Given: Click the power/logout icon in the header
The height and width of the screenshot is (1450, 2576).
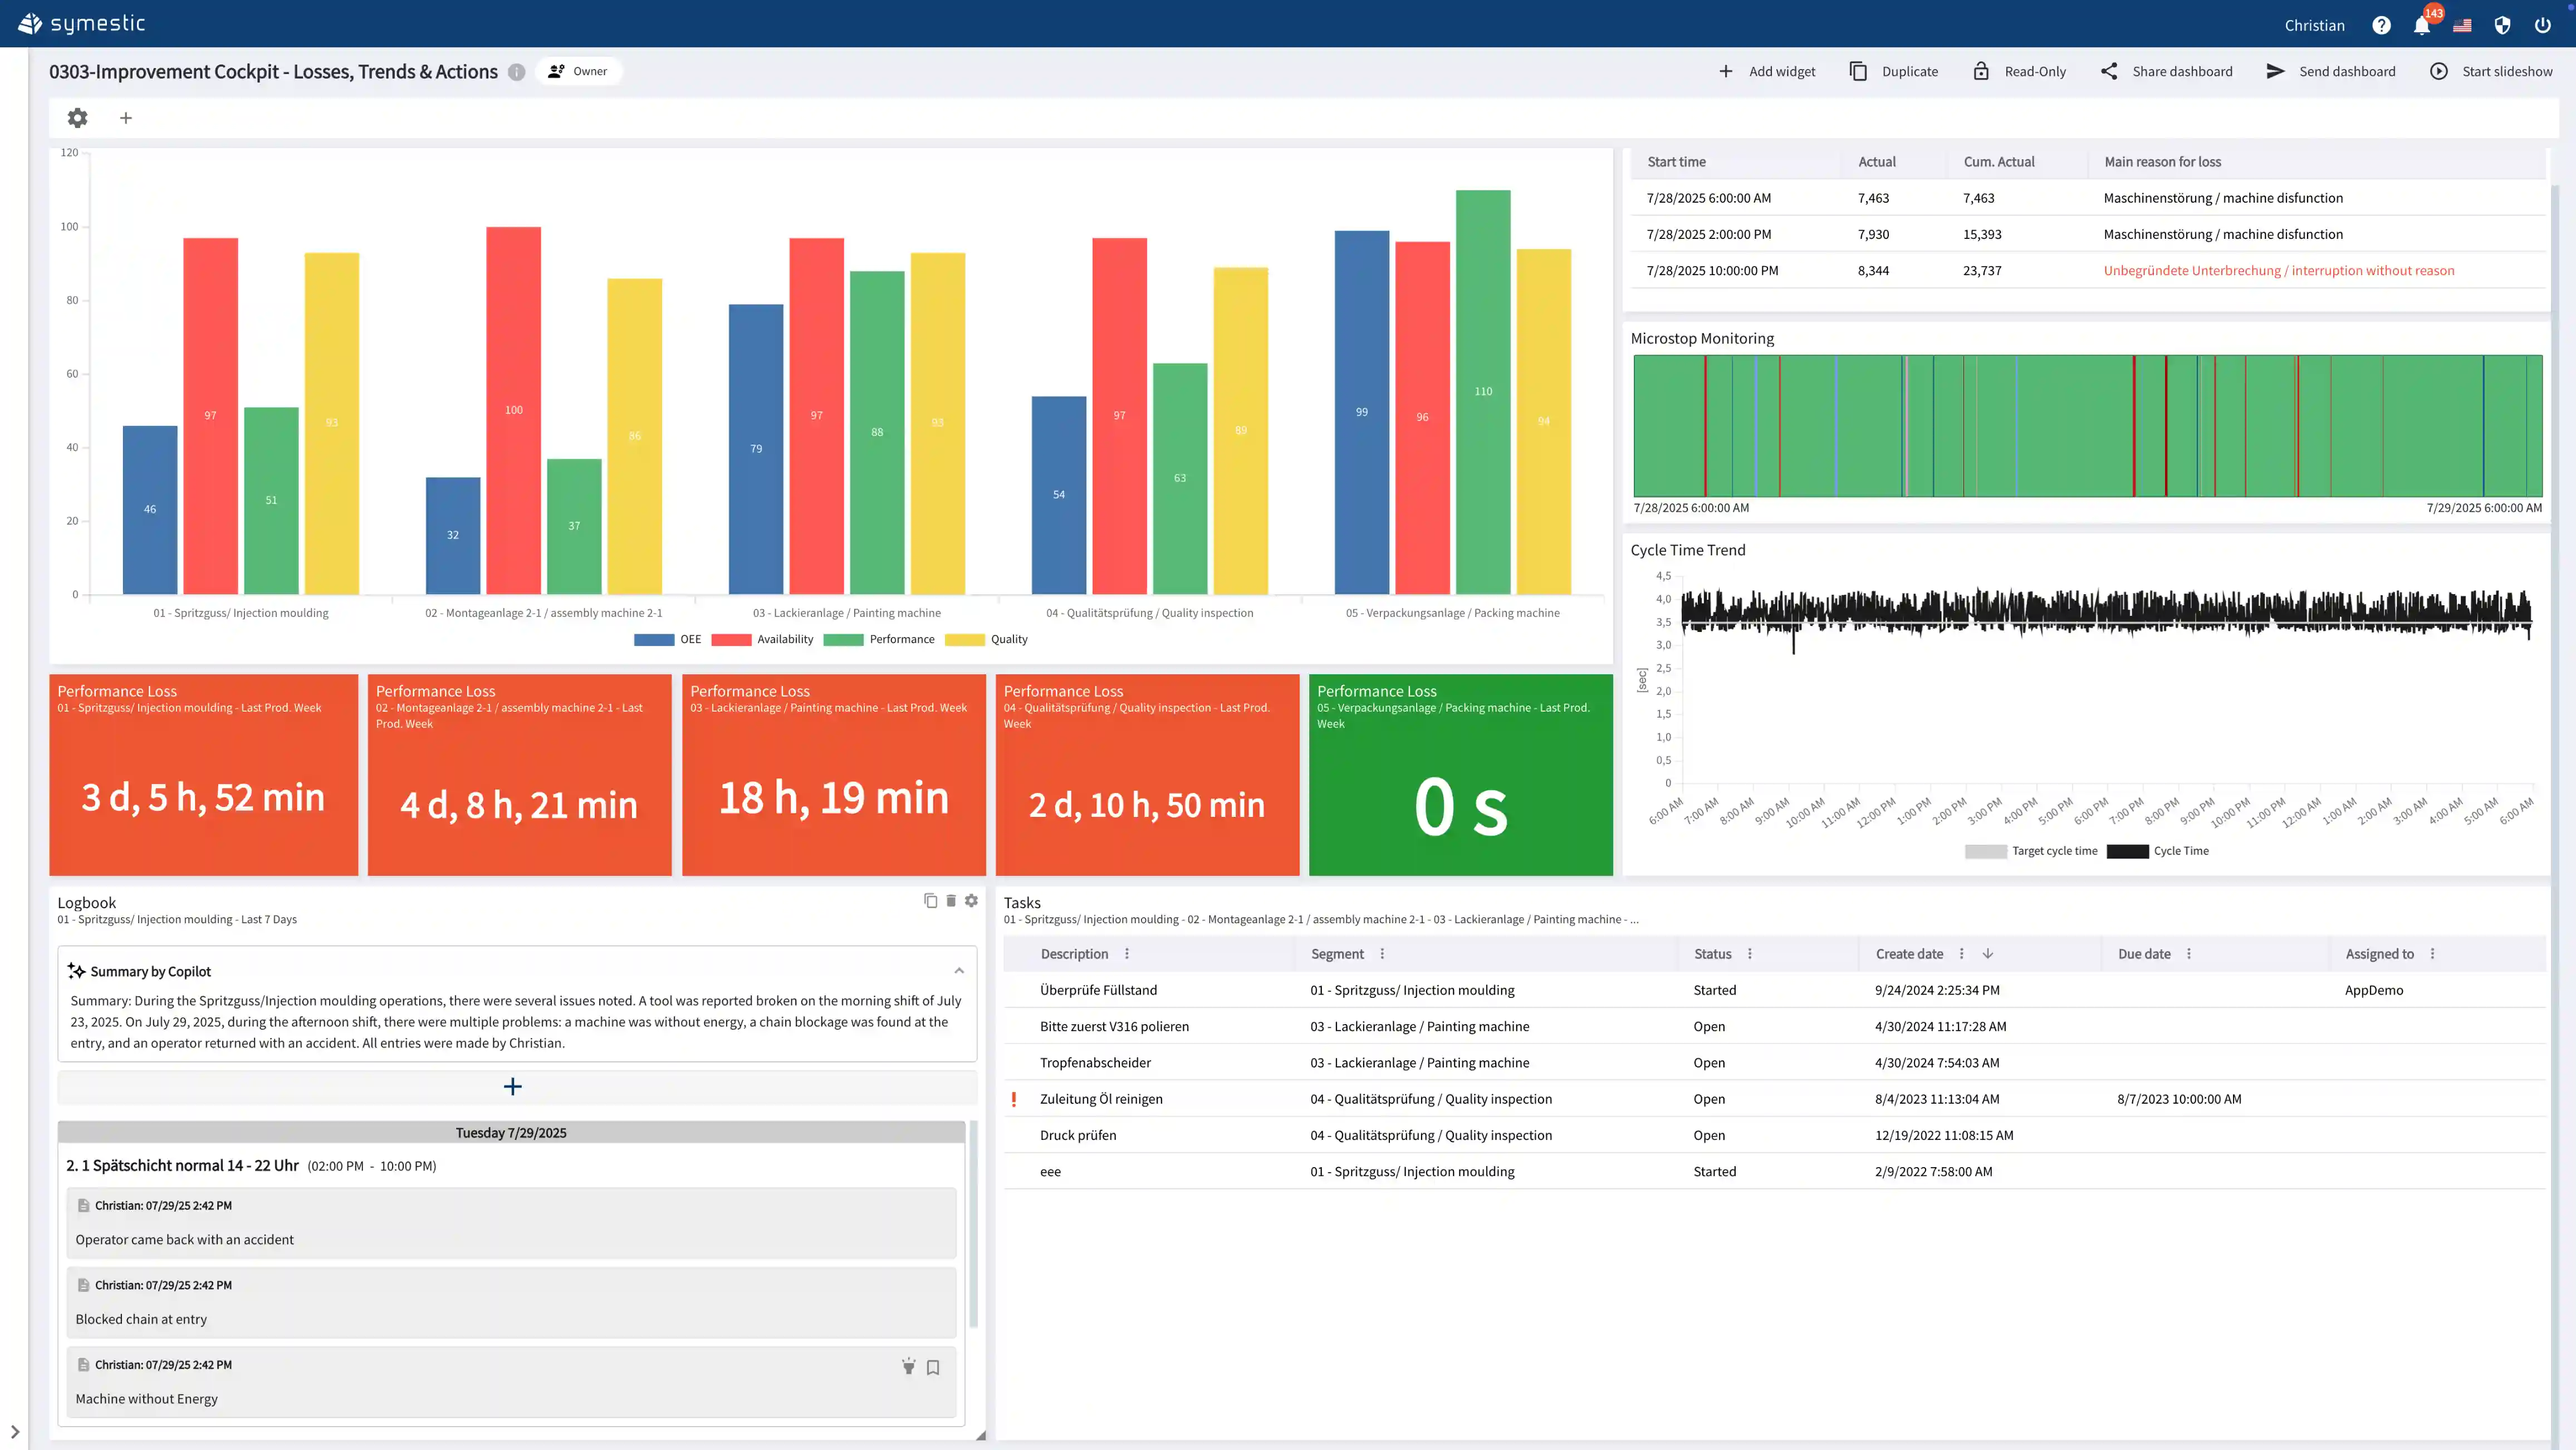Looking at the screenshot, I should [2542, 24].
